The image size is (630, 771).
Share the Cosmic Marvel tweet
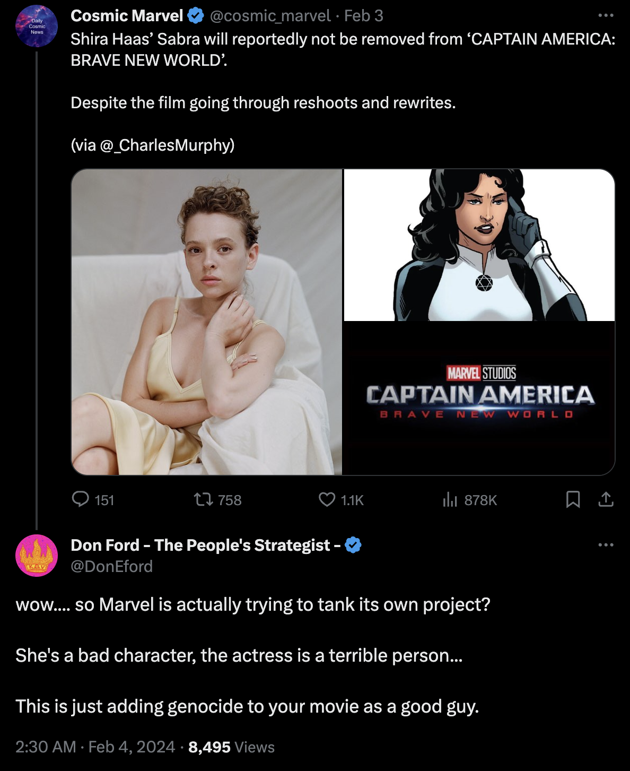coord(606,499)
